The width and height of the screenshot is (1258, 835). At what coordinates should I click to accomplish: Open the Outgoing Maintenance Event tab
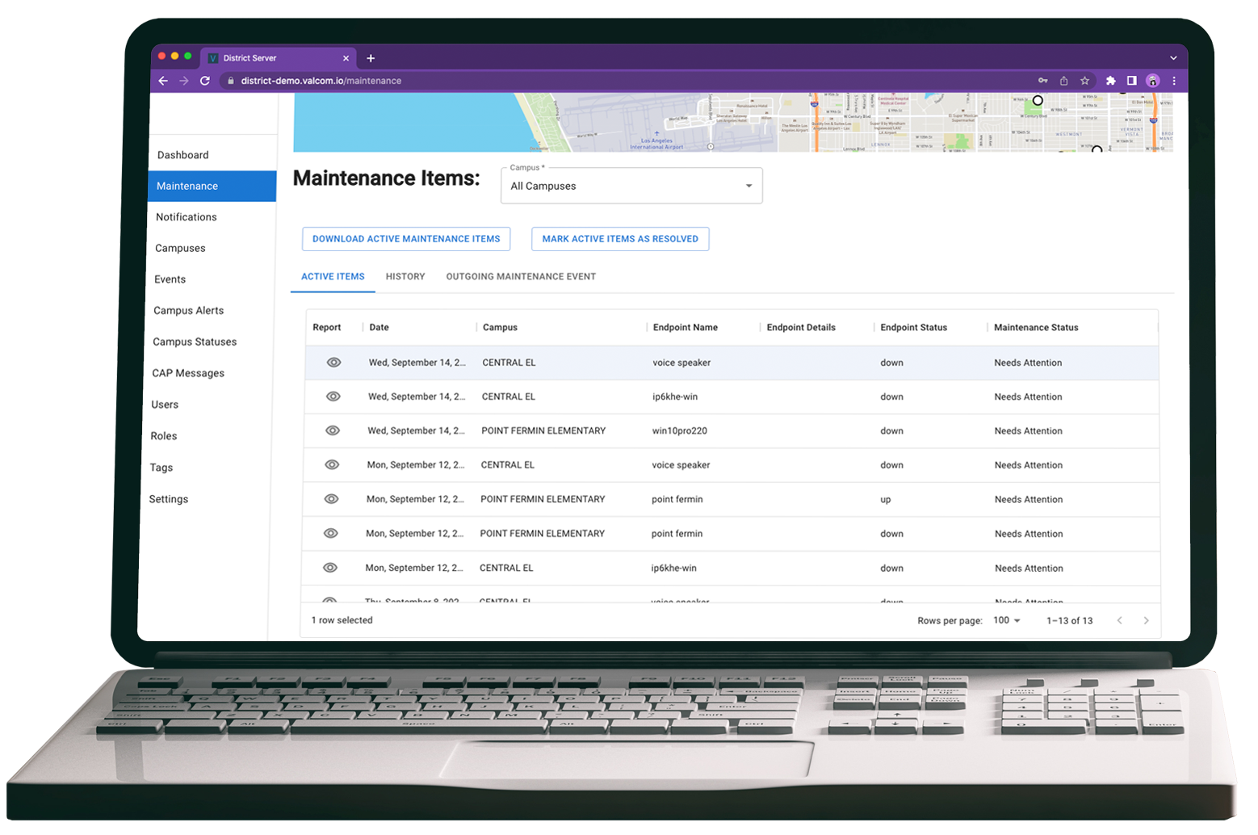coord(520,276)
